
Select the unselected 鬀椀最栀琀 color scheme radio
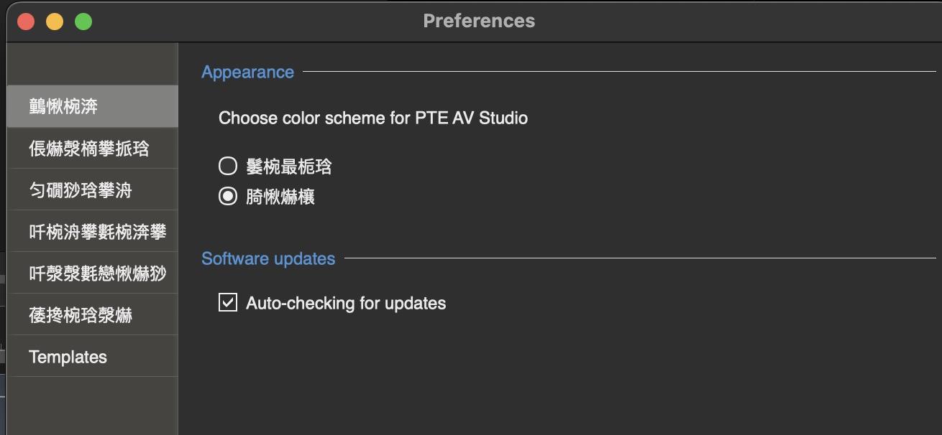click(x=227, y=167)
